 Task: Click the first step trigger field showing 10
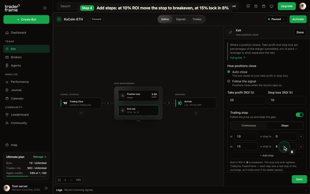click(x=246, y=136)
